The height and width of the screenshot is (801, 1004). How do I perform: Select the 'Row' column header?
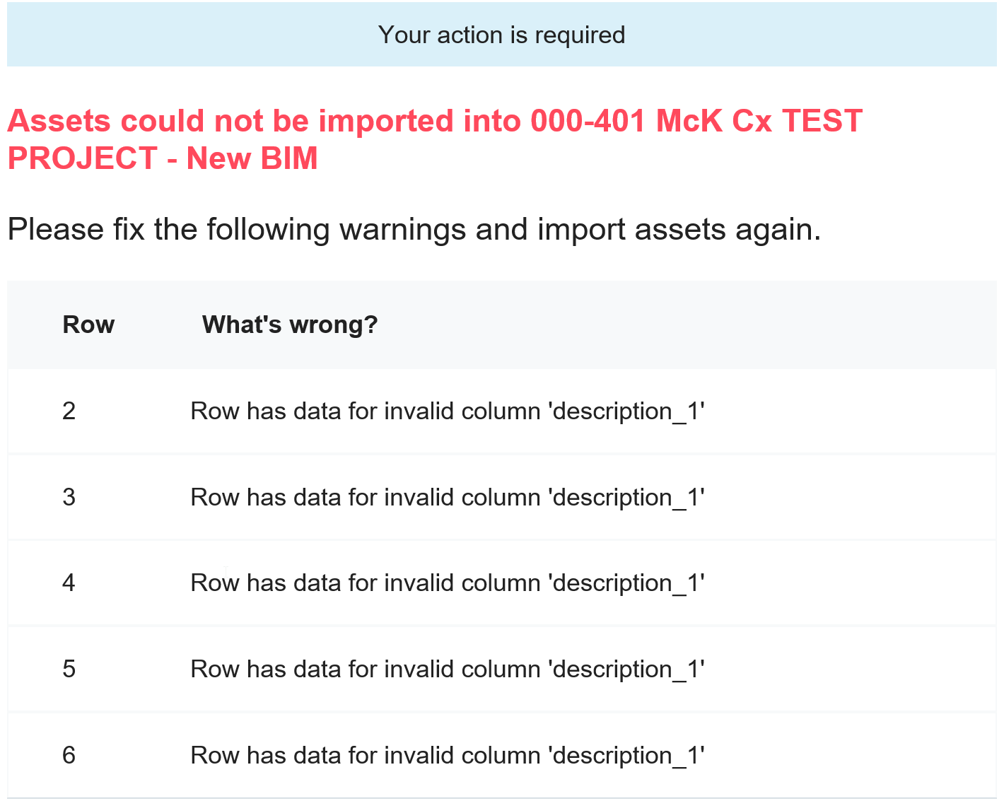(88, 325)
